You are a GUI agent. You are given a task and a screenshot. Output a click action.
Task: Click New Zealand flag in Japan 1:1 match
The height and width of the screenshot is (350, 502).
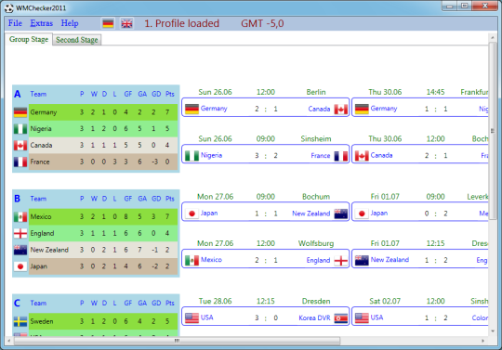tap(340, 214)
